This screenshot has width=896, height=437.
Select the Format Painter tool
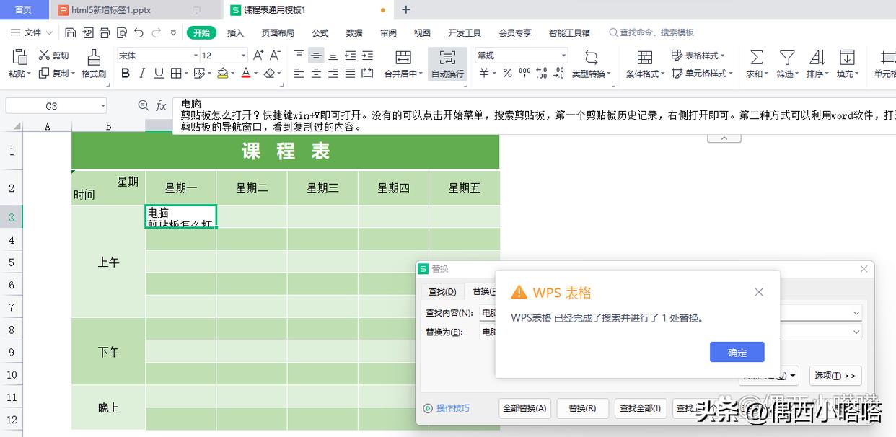[94, 63]
